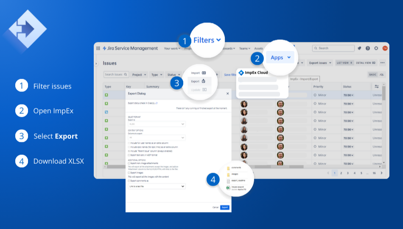Open Jira settings gear icon

point(376,48)
